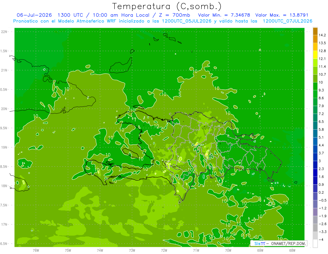Image resolution: width=328 pixels, height=254 pixels.
Task: Click the legend value "3.7"
Action: [322, 153]
